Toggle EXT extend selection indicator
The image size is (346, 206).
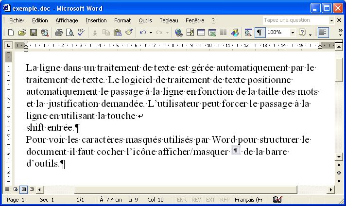click(x=210, y=200)
